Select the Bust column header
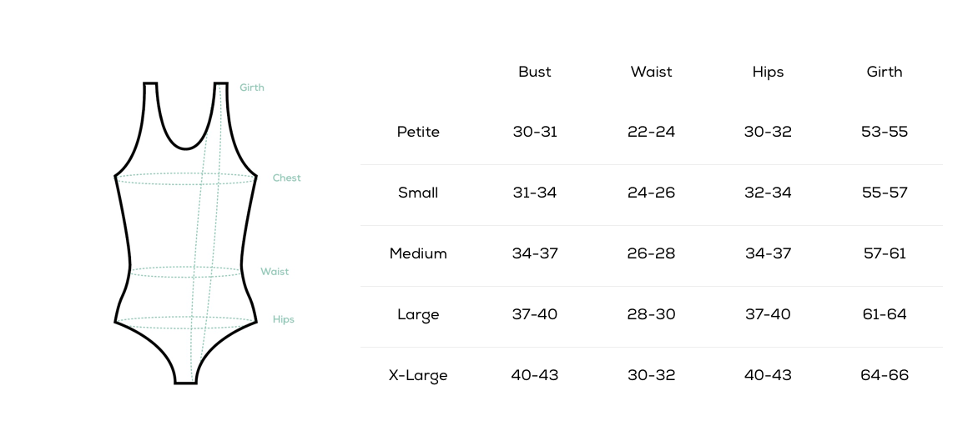 tap(535, 72)
